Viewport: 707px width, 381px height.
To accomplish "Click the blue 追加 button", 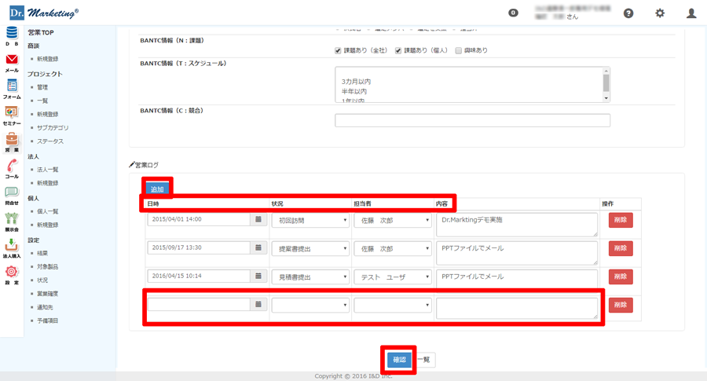I will tap(157, 189).
